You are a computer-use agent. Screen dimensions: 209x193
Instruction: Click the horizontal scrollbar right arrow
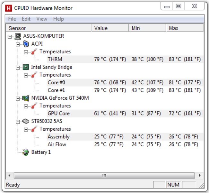coord(200,175)
